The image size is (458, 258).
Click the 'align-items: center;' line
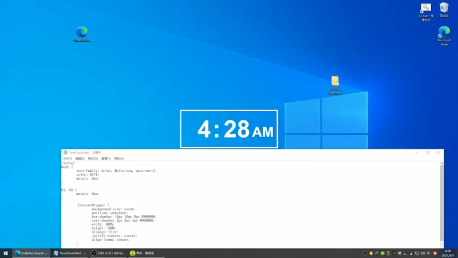click(110, 240)
